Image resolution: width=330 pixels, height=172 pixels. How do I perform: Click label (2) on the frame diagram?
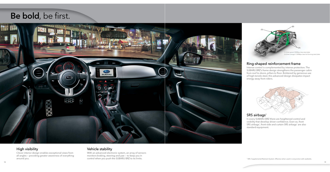point(293,27)
